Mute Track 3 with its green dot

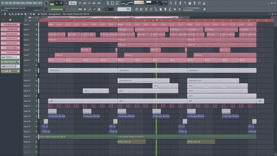point(36,35)
